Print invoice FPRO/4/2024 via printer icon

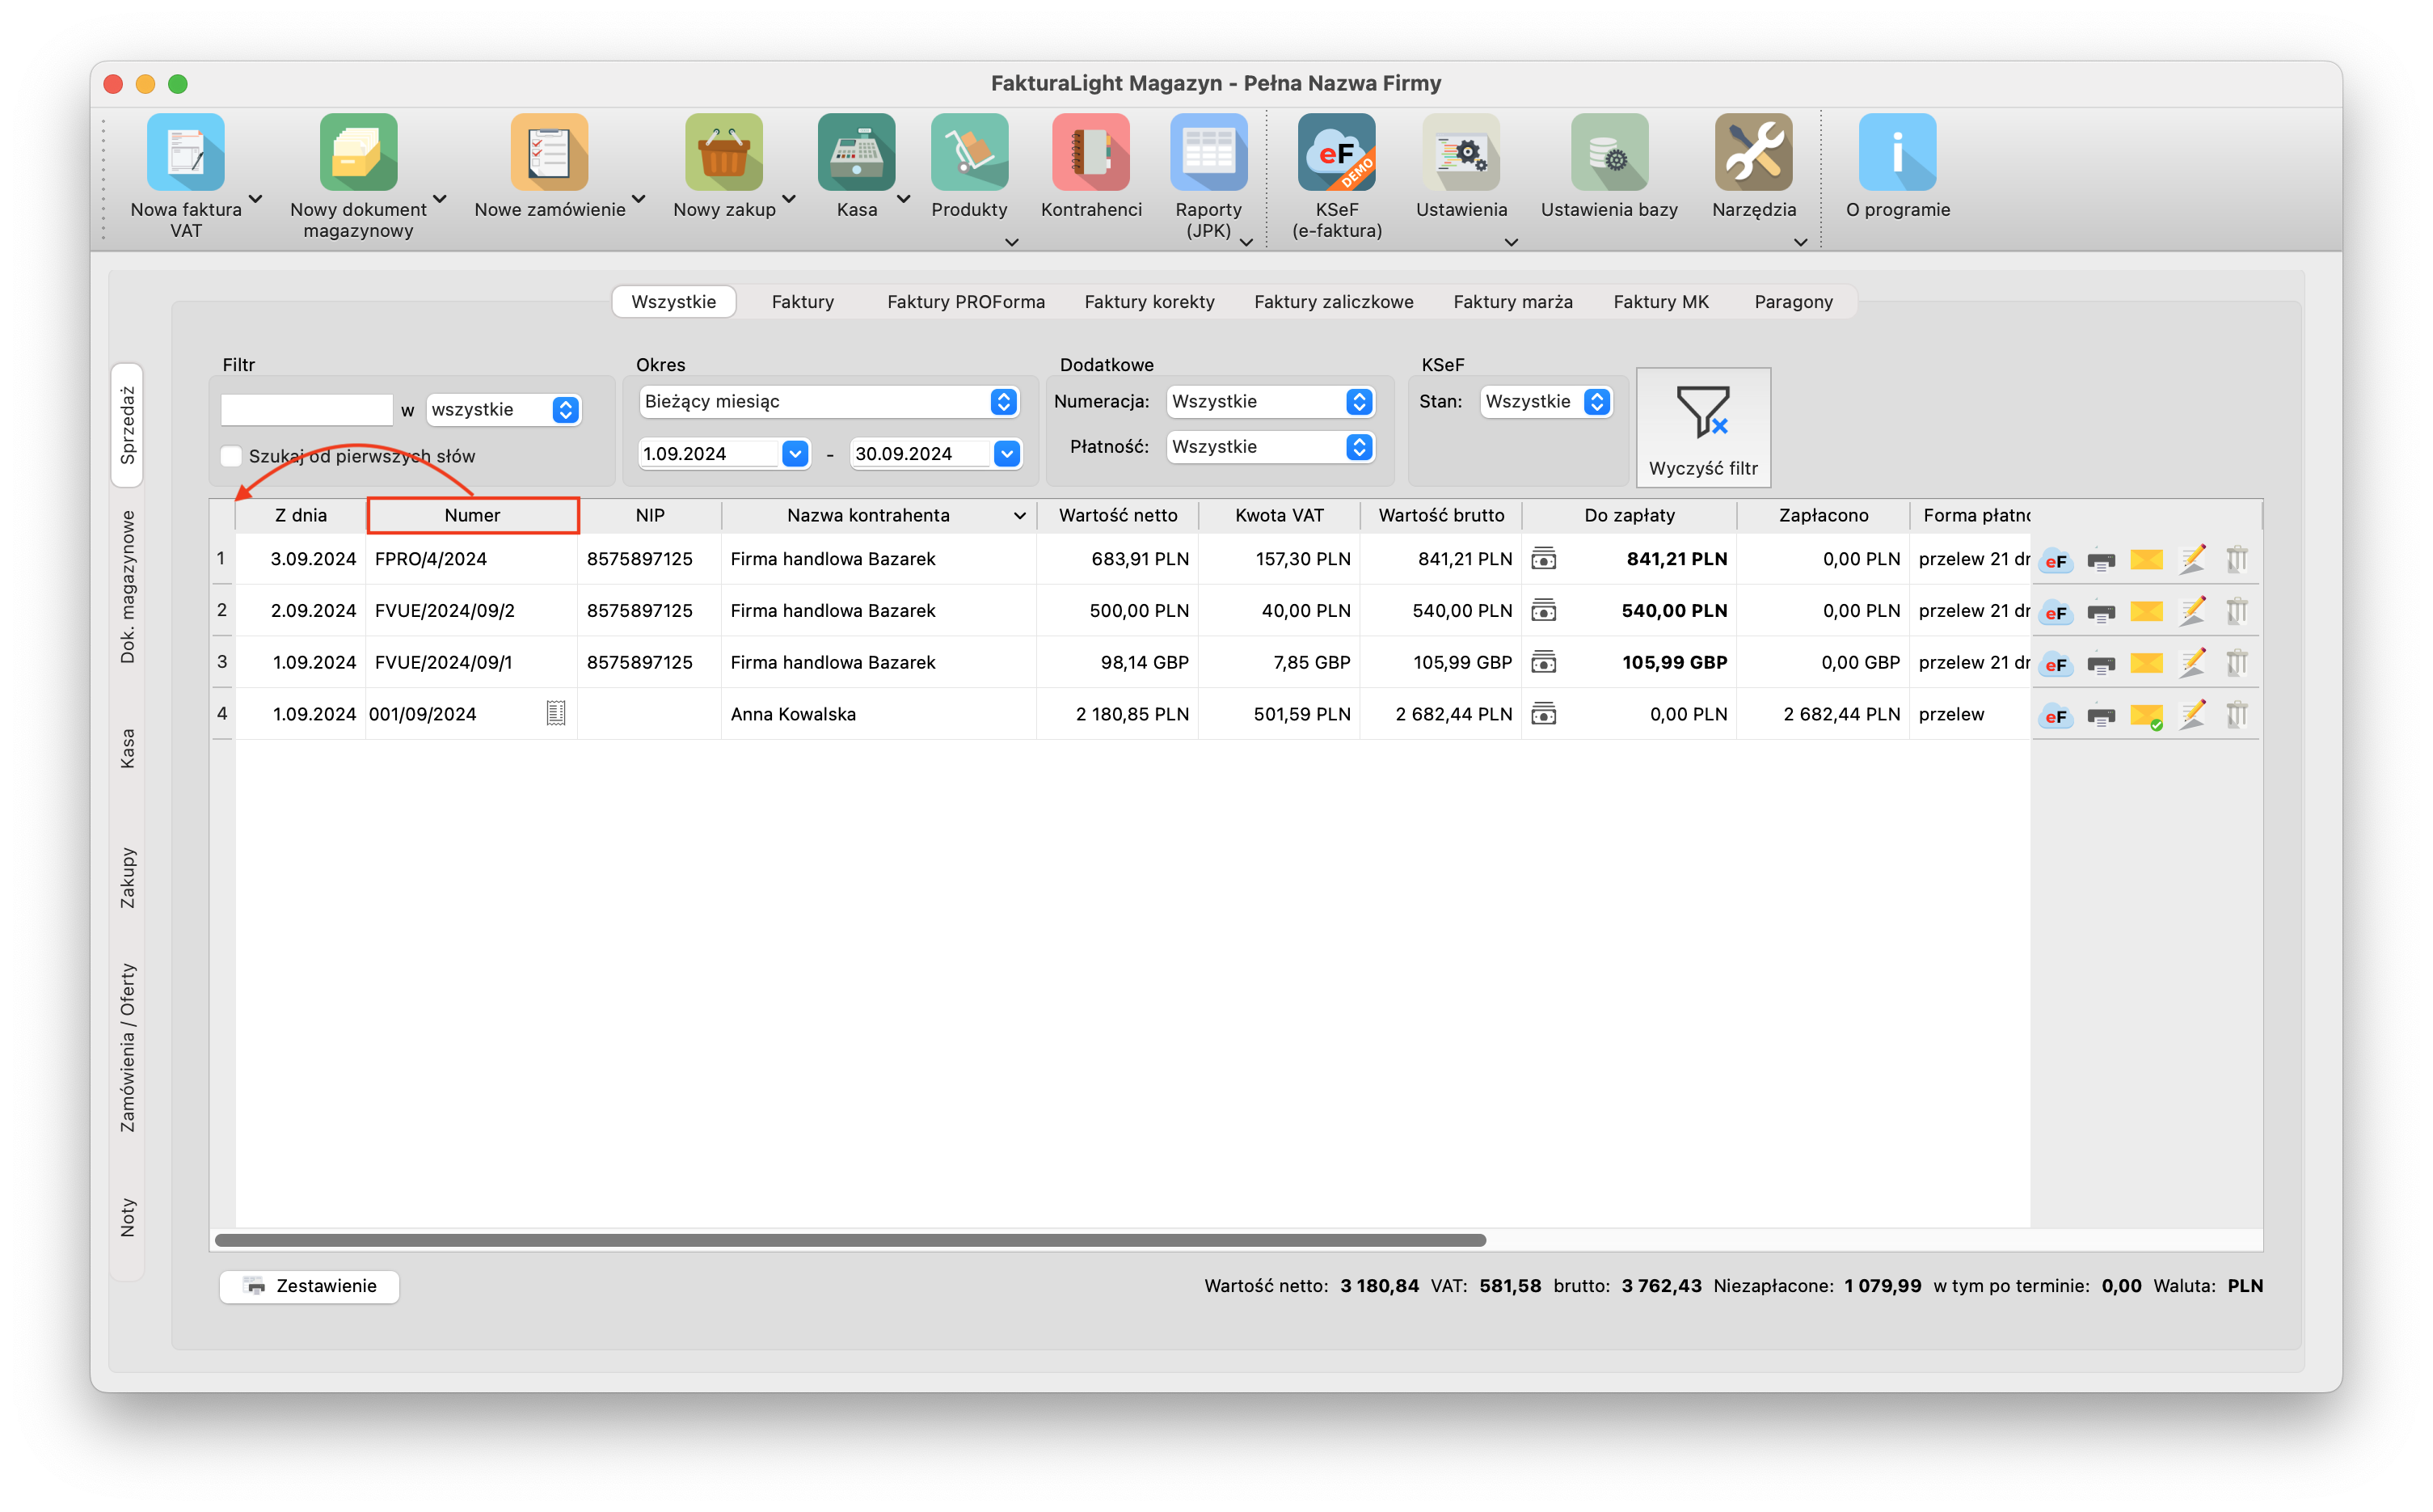[2101, 560]
